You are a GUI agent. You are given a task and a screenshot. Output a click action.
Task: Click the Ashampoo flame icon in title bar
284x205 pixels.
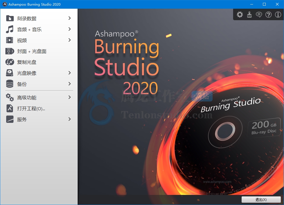click(x=4, y=4)
